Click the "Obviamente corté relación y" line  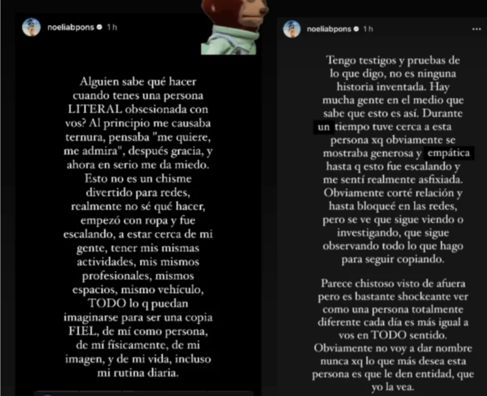tap(393, 193)
